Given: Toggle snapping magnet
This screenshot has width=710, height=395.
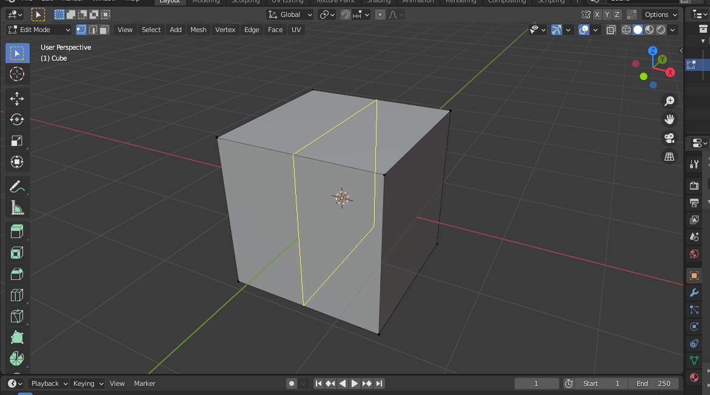Looking at the screenshot, I should coord(346,15).
